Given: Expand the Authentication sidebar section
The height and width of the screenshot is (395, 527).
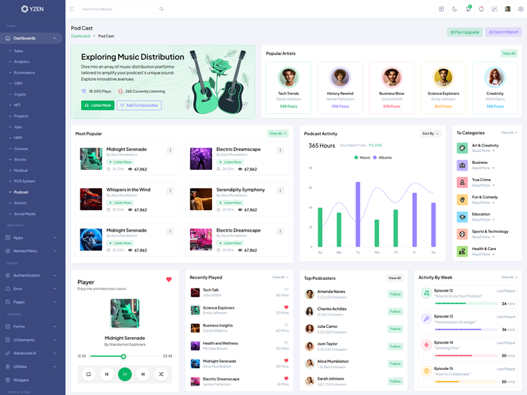Looking at the screenshot, I should [x=32, y=275].
